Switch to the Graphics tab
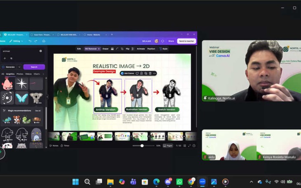Screen dimensions: 301x188 click(10, 74)
